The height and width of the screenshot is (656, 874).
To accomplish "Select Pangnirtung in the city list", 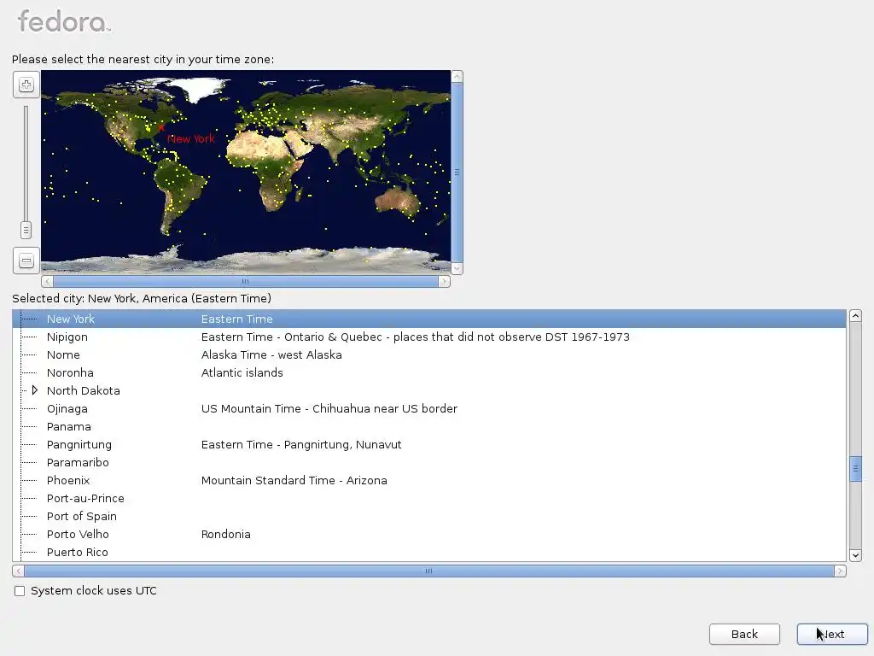I will 79,444.
